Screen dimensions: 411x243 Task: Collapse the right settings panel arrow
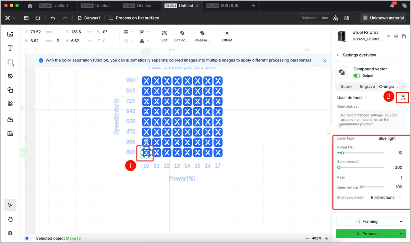pyautogui.click(x=329, y=134)
